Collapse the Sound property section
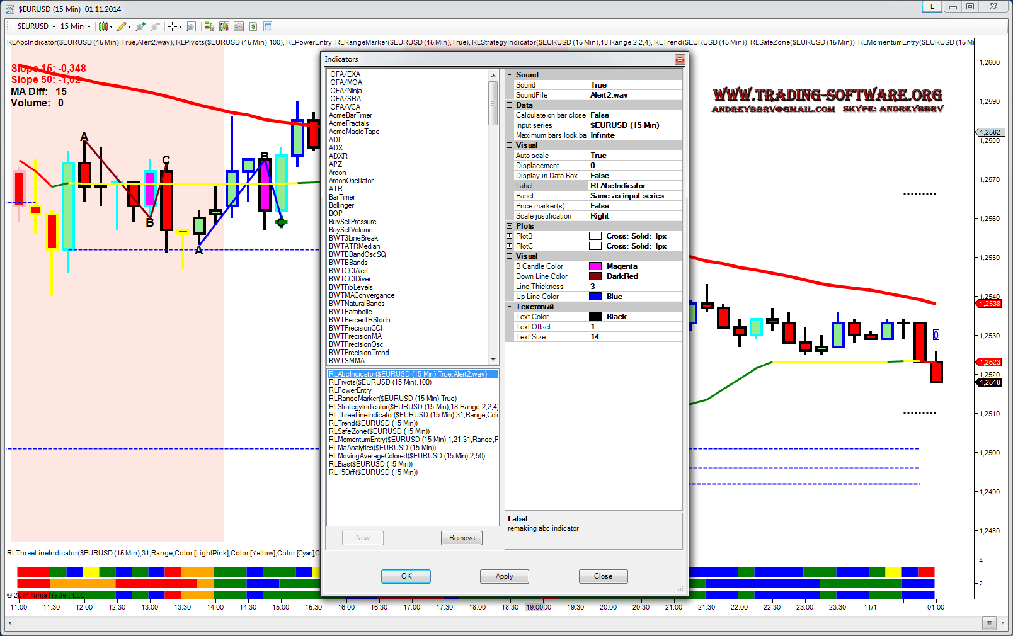This screenshot has height=636, width=1013. pos(510,75)
